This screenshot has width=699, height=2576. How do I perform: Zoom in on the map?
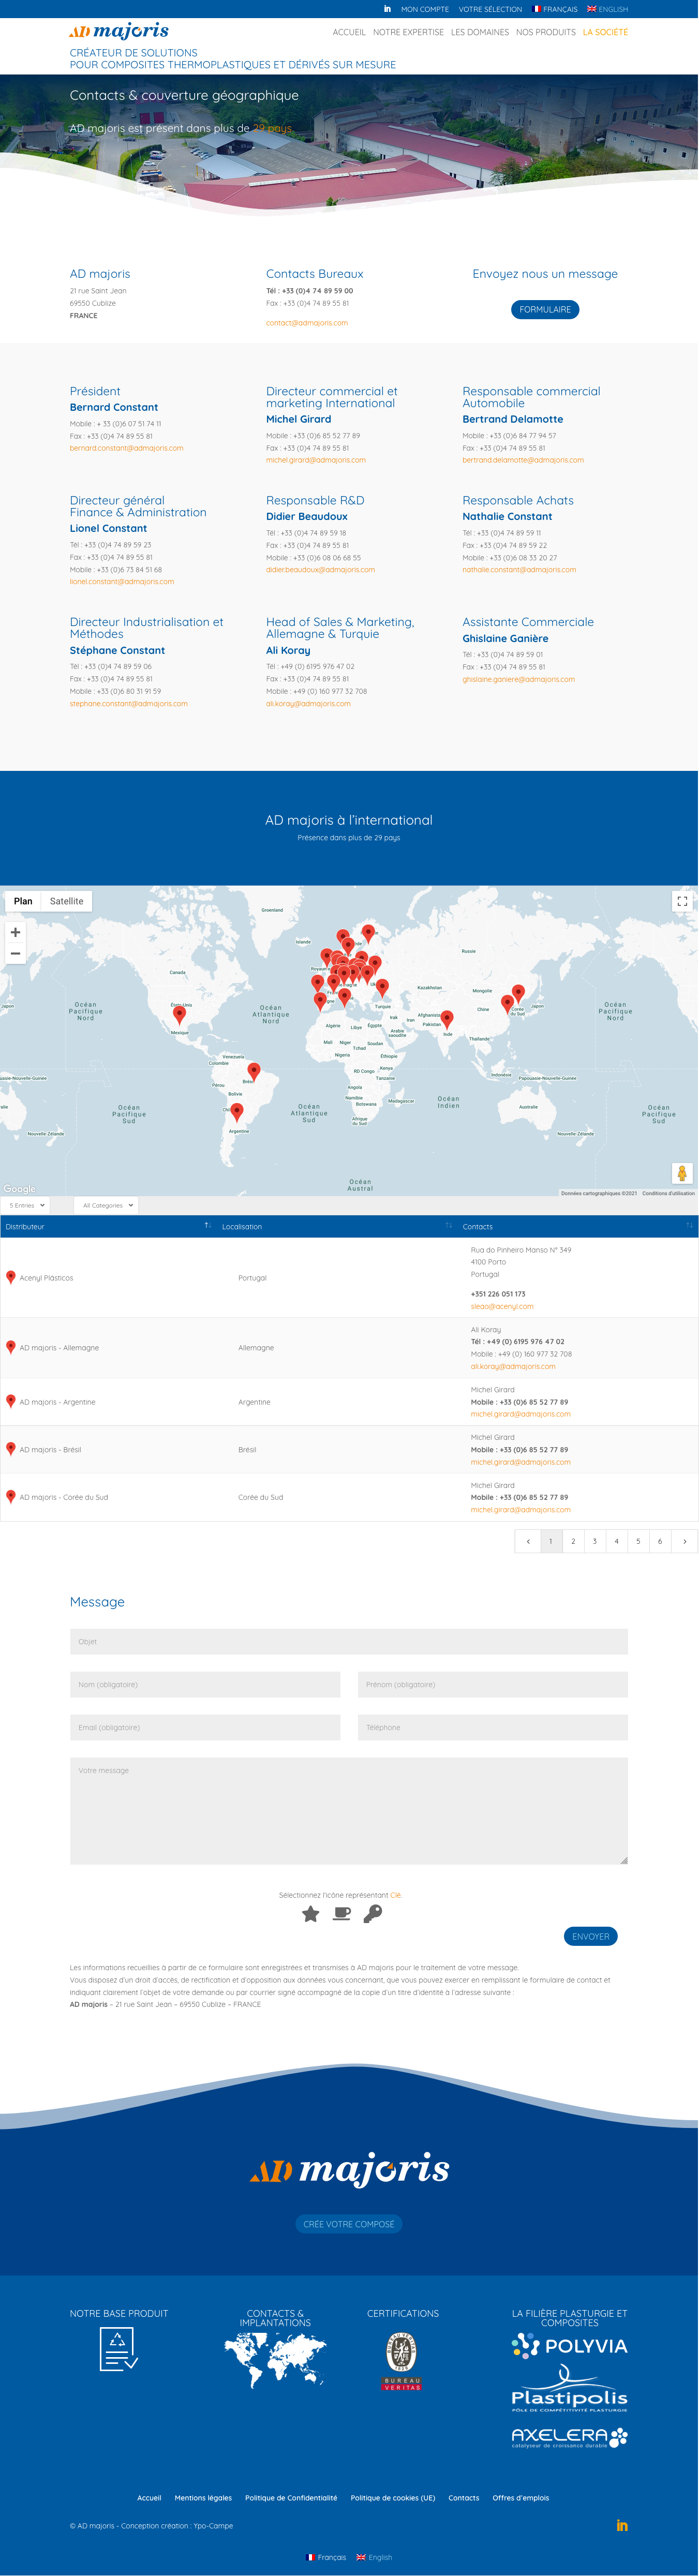tap(15, 932)
